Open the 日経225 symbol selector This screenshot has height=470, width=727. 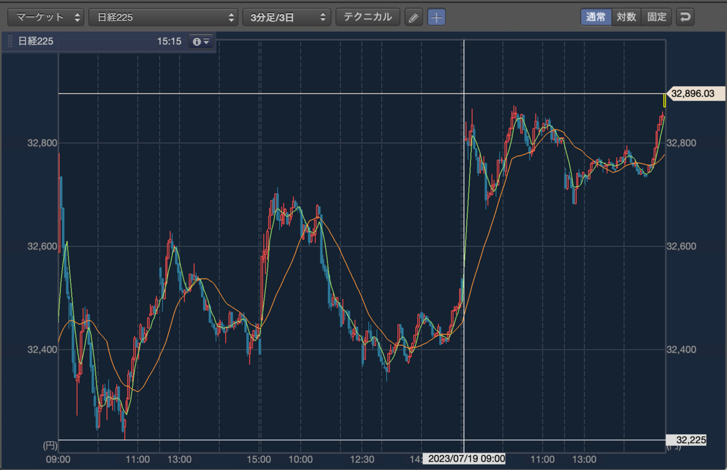coord(163,17)
